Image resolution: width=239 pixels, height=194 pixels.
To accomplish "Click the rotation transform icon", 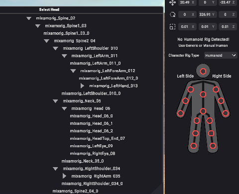I will (x=172, y=14).
